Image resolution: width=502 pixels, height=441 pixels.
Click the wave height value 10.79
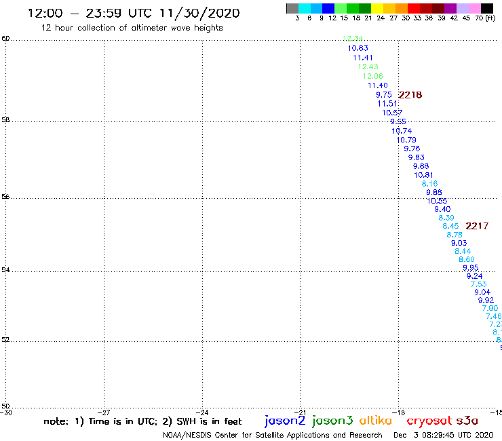[x=406, y=140]
